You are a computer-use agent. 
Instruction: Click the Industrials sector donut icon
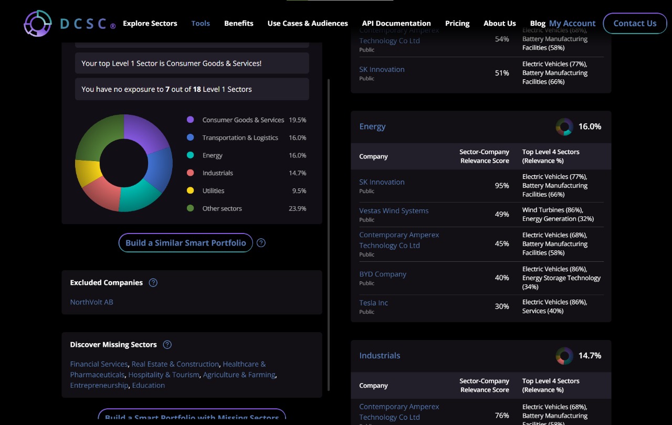[x=564, y=356]
